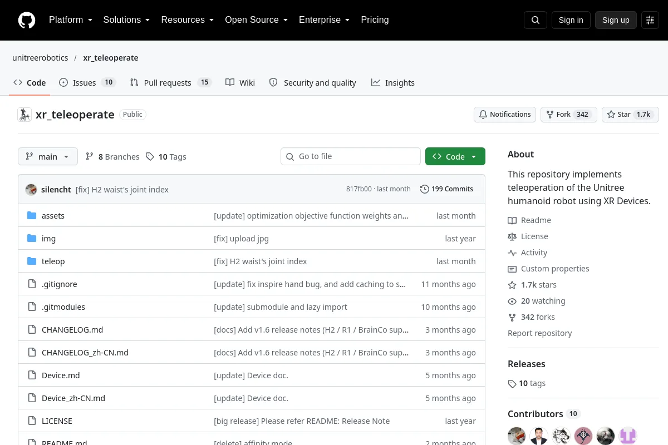Click the star icon beside 1.7k stars
The width and height of the screenshot is (668, 445).
[512, 285]
